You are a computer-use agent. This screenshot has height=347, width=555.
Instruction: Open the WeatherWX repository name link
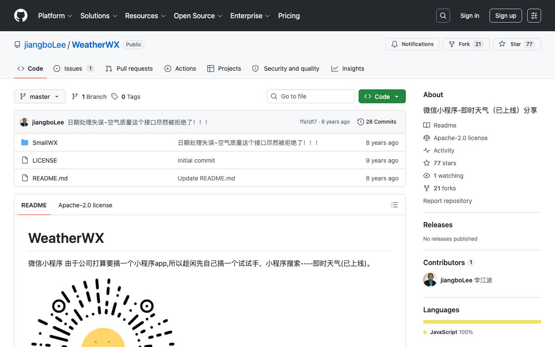[95, 45]
